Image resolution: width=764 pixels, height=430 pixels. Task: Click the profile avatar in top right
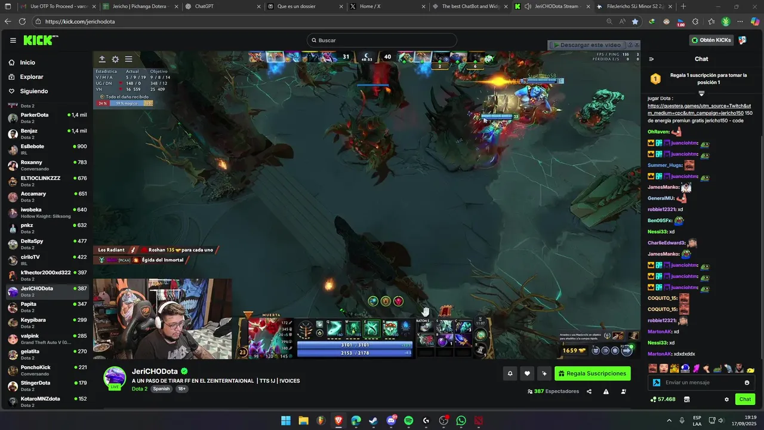743,40
